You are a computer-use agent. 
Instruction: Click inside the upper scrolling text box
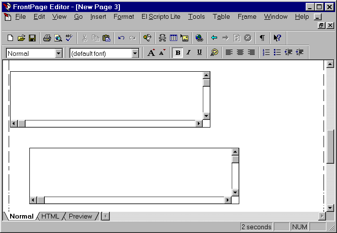point(106,96)
